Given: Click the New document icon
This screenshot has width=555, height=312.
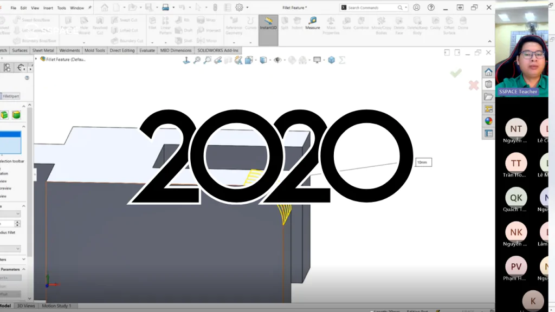Looking at the screenshot, I should pos(117,8).
